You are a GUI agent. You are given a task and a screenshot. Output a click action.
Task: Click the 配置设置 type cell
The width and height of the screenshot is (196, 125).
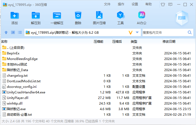point(139,87)
